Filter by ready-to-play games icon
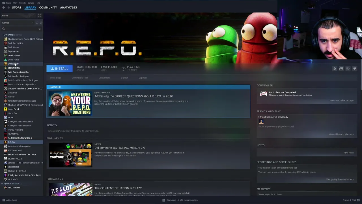 [x=41, y=23]
